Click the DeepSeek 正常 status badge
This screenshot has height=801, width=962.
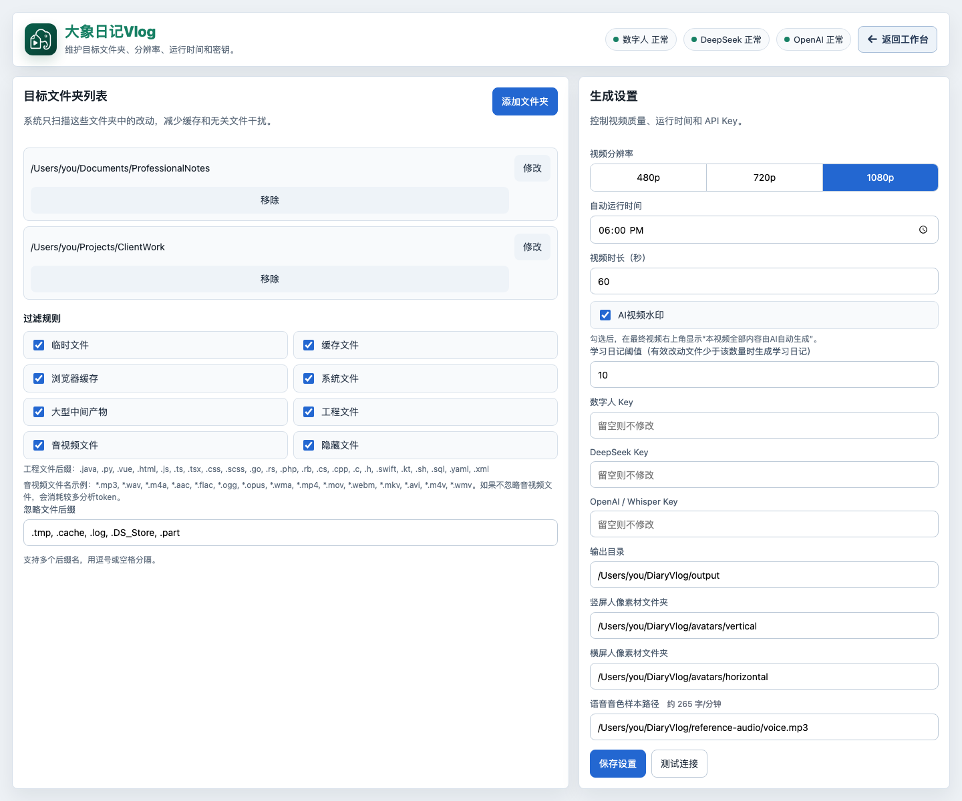tap(726, 39)
